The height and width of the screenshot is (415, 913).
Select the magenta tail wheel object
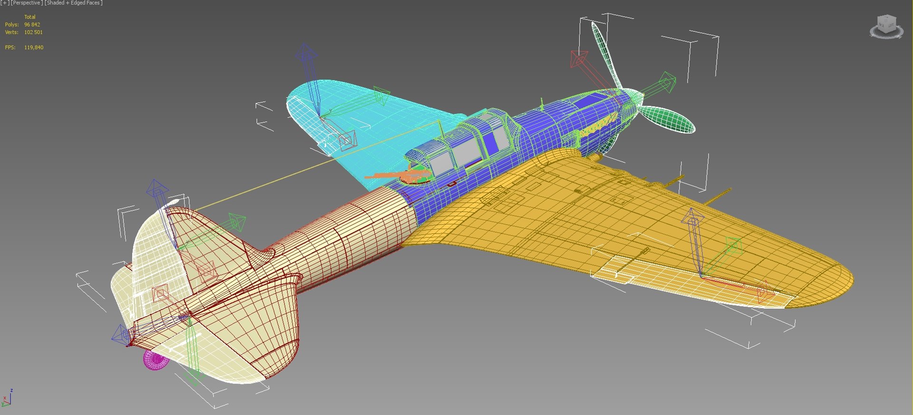click(155, 360)
